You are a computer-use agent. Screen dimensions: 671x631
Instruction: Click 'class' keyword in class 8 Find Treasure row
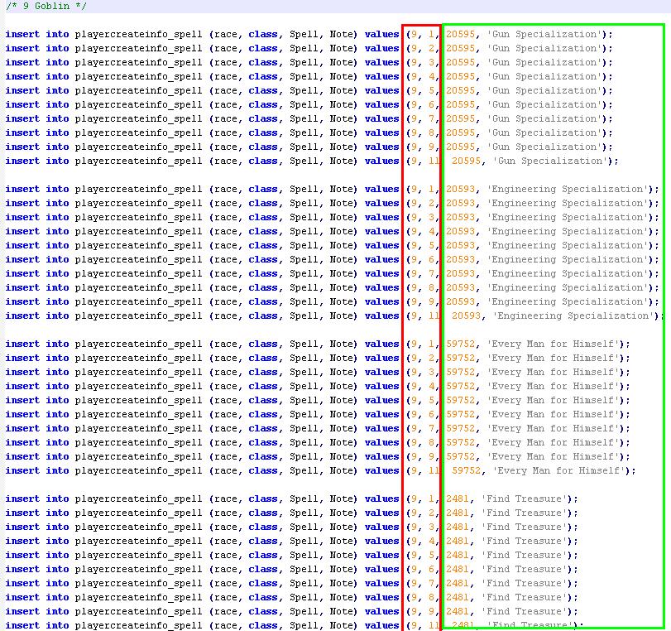pyautogui.click(x=263, y=597)
